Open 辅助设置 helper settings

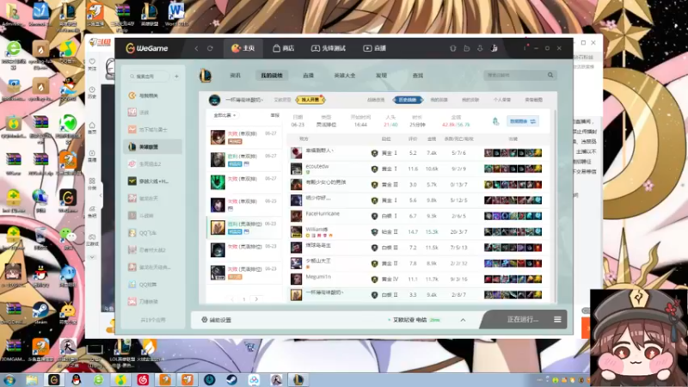tap(217, 320)
